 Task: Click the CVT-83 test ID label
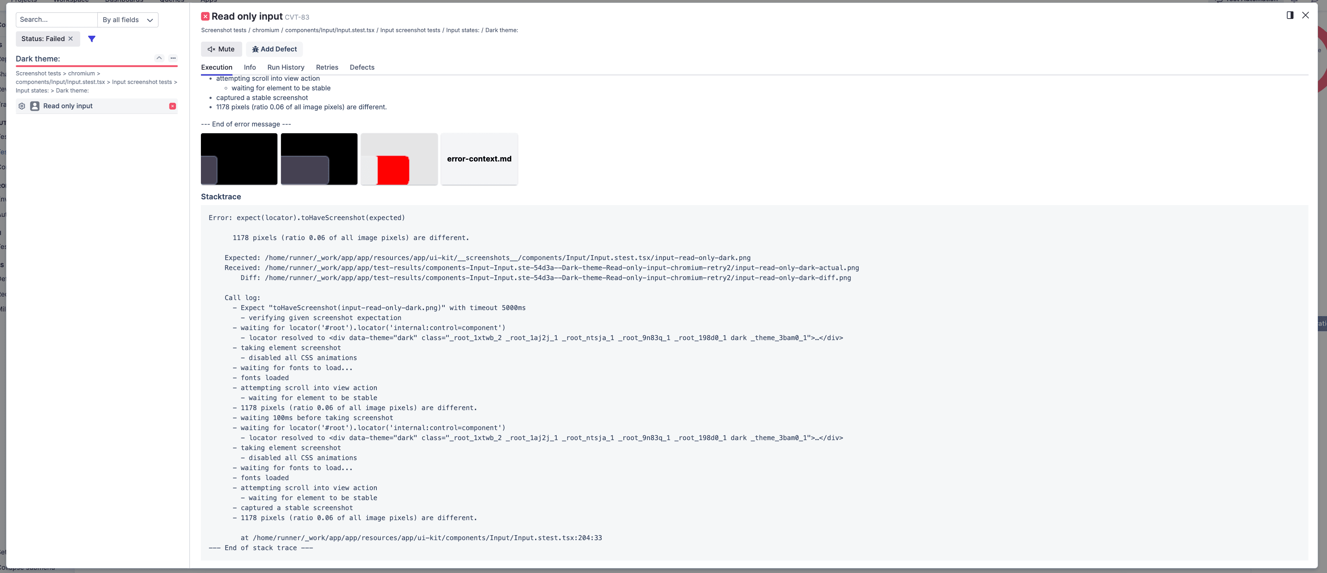tap(297, 18)
